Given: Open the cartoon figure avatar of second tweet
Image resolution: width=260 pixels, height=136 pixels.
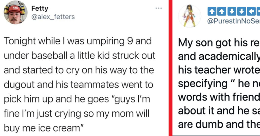Looking at the screenshot, I should click(189, 16).
